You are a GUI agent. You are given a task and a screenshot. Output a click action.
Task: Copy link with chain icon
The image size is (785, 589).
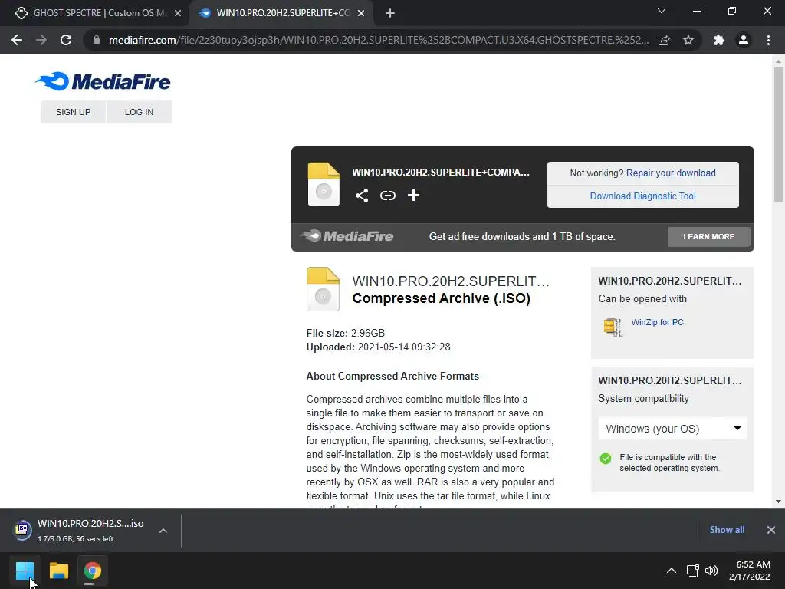[387, 196]
